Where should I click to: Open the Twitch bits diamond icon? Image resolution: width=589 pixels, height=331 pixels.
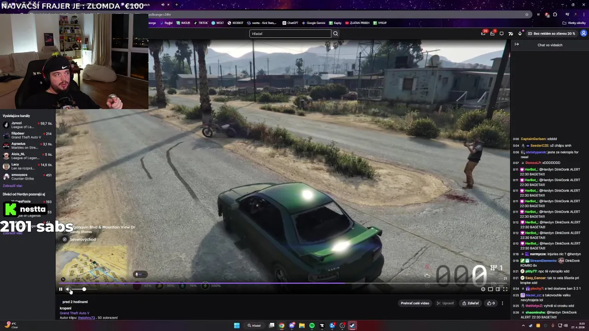click(x=520, y=34)
